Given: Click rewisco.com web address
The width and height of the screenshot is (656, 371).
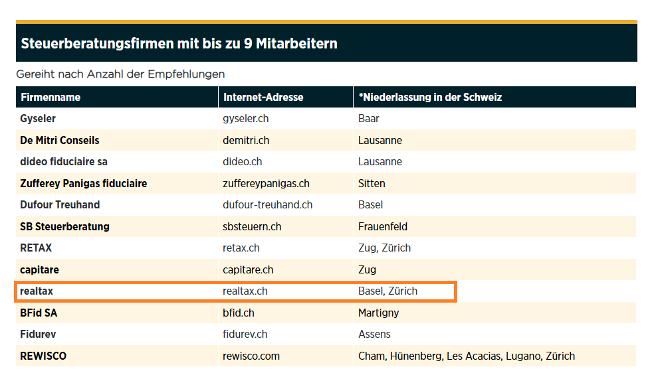Looking at the screenshot, I should 251,356.
